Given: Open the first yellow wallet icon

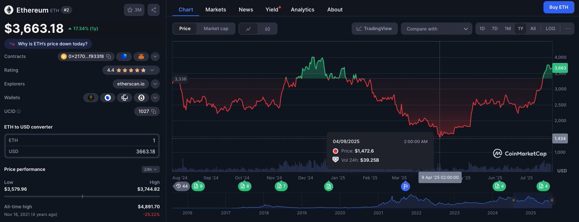Looking at the screenshot, I should click(x=90, y=98).
